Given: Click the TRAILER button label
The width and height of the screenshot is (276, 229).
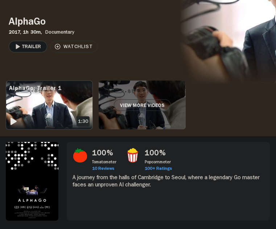Looking at the screenshot, I should (x=31, y=47).
